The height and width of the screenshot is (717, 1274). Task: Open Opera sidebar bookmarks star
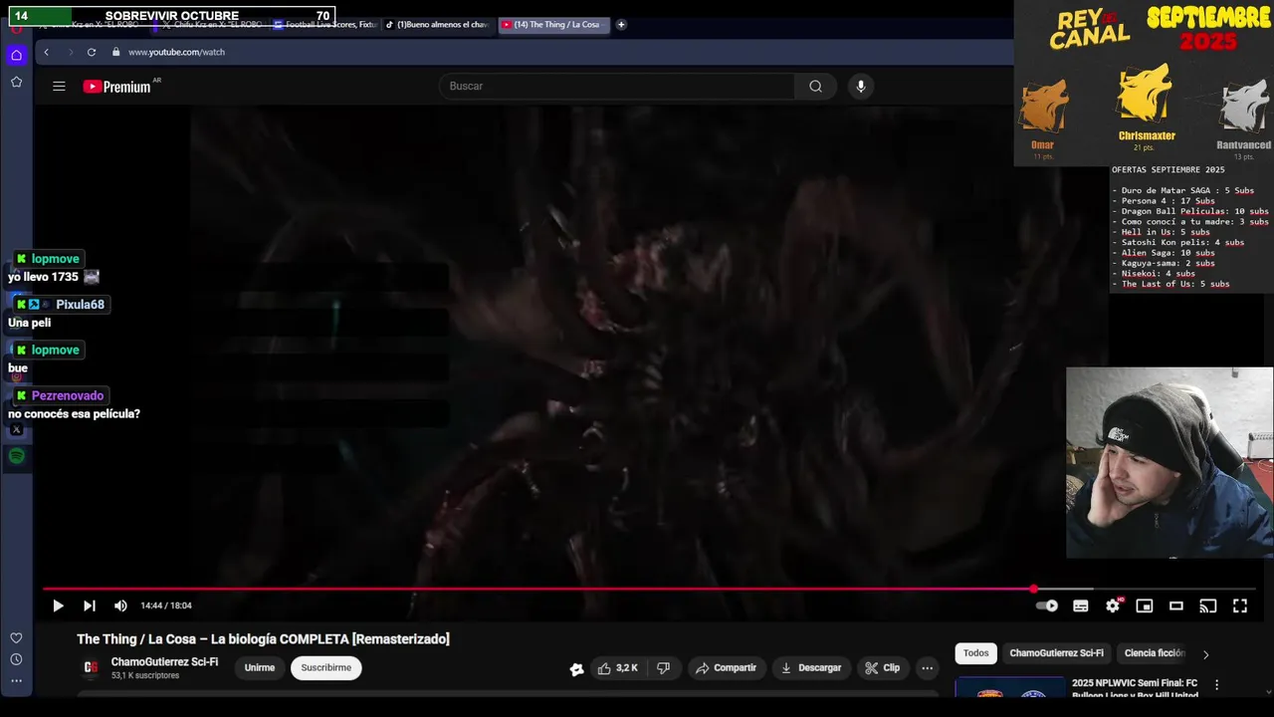tap(16, 82)
